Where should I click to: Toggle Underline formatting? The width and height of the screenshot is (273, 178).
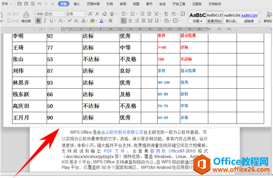(51, 21)
